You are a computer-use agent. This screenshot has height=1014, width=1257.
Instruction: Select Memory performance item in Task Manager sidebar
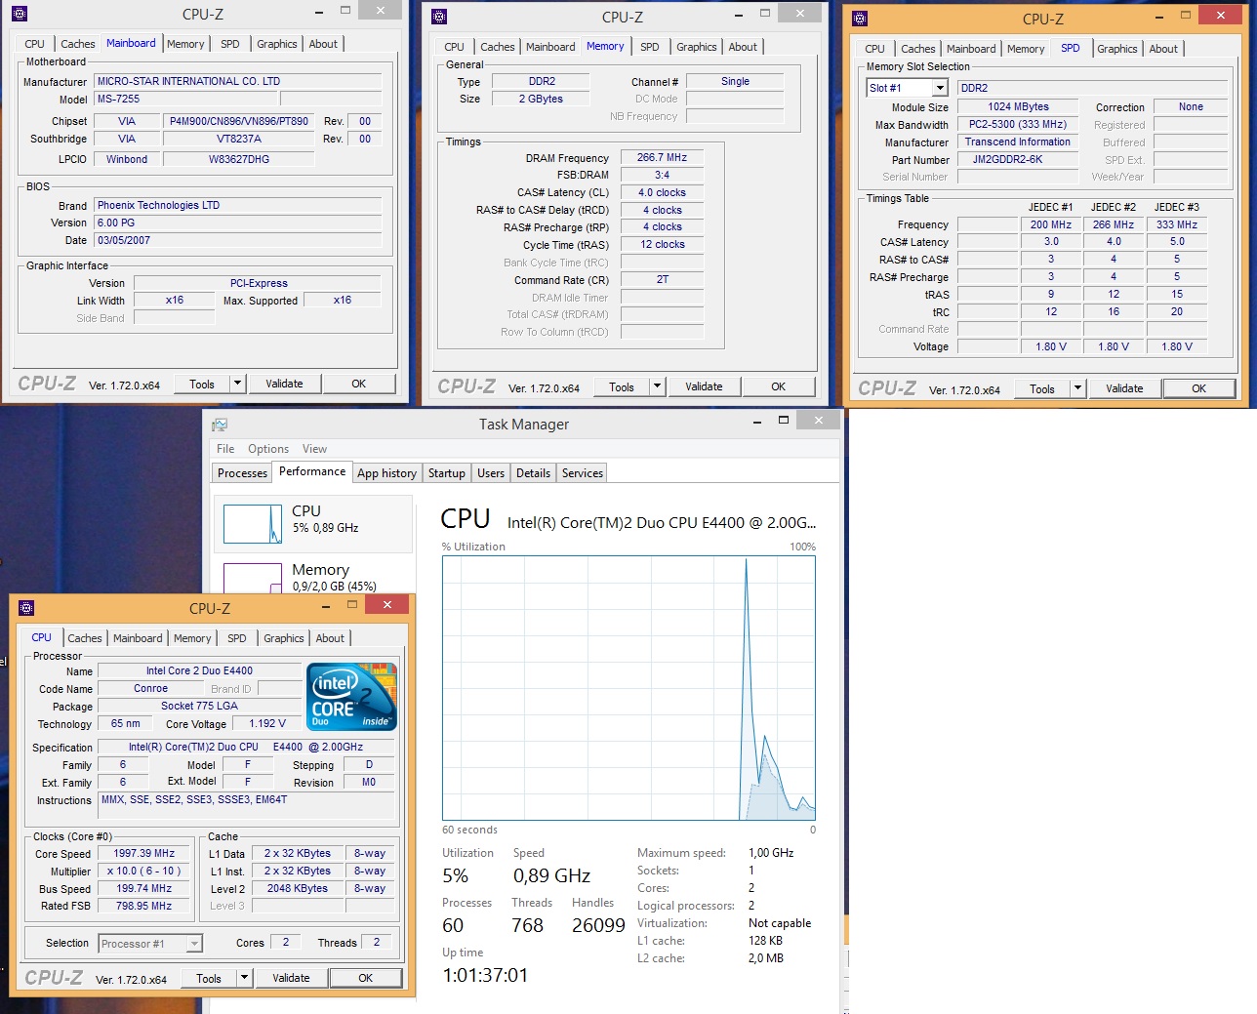[313, 576]
